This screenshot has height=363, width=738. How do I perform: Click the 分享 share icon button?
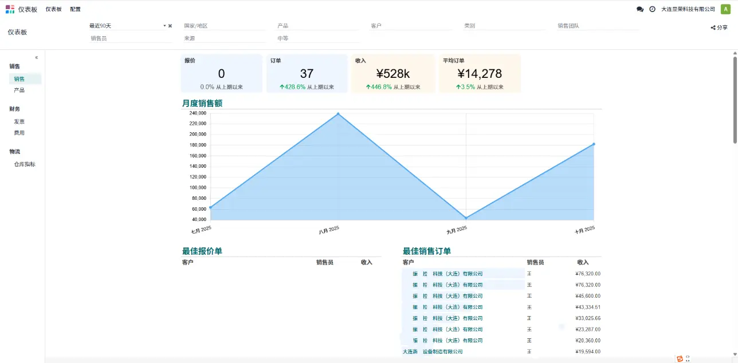click(719, 27)
